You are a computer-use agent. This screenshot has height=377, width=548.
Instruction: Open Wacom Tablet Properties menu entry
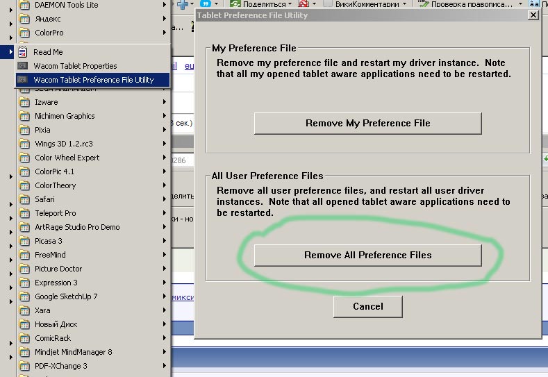tap(93, 66)
